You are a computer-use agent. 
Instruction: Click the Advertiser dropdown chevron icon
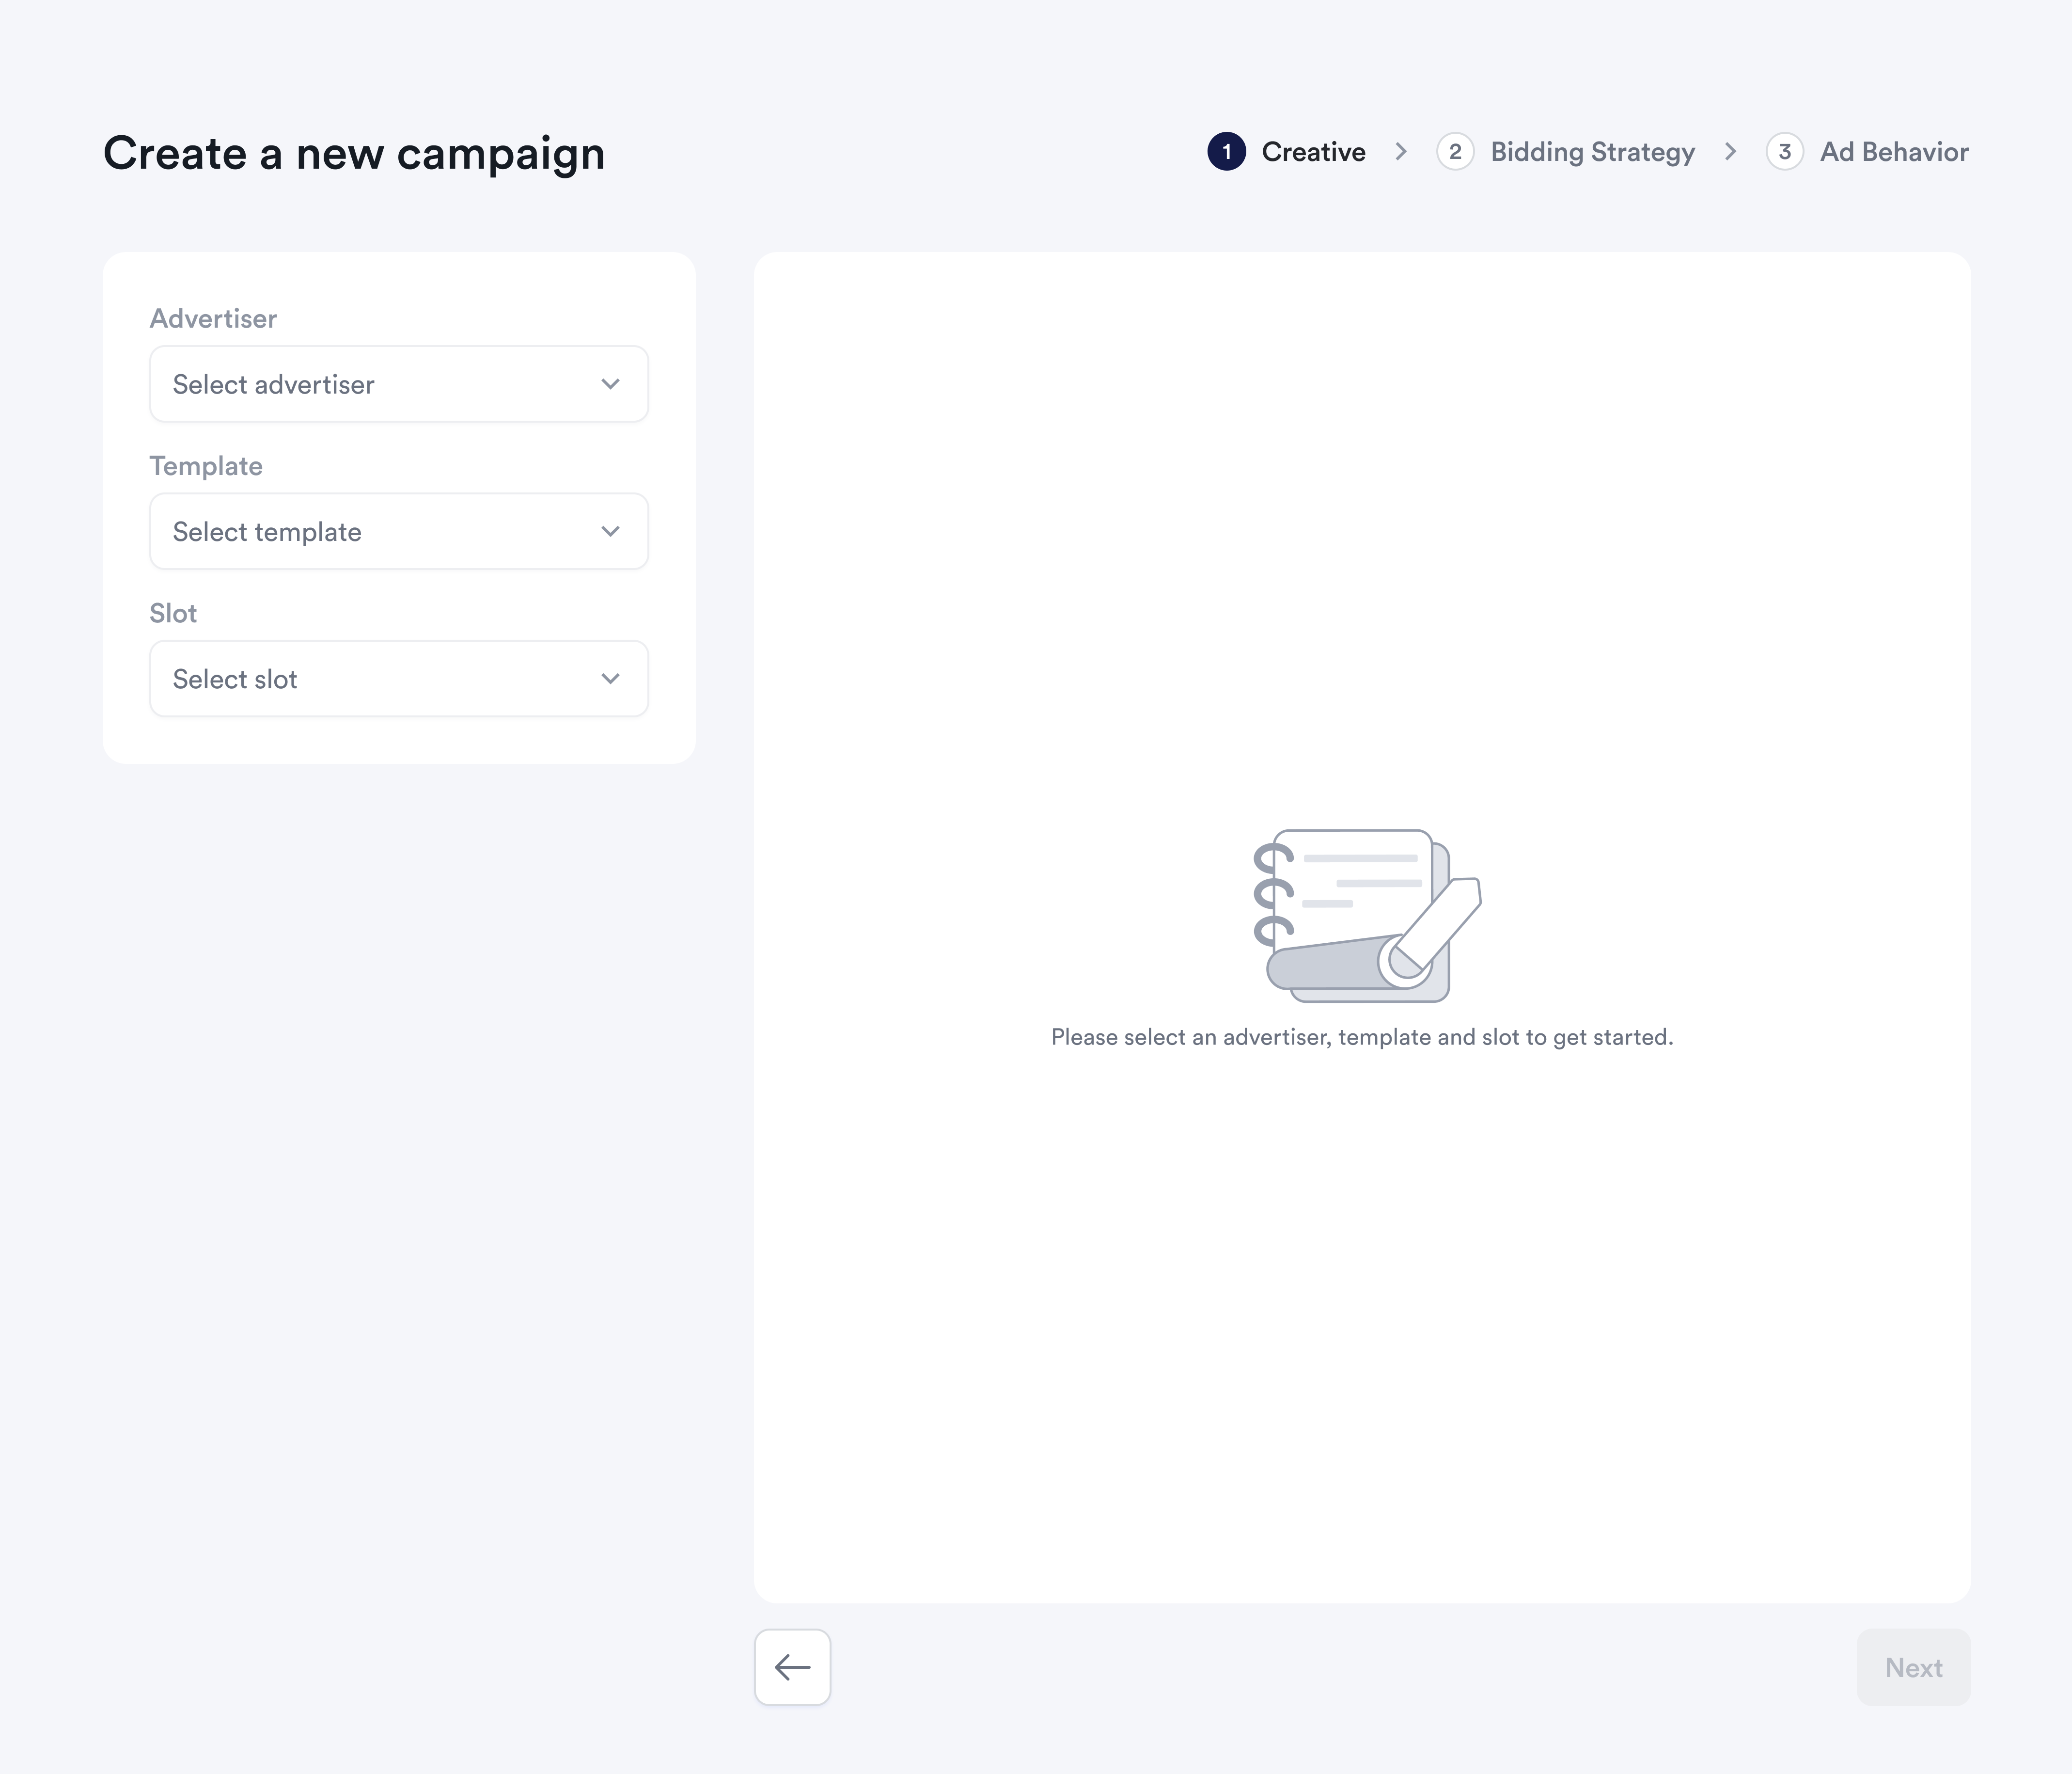611,384
